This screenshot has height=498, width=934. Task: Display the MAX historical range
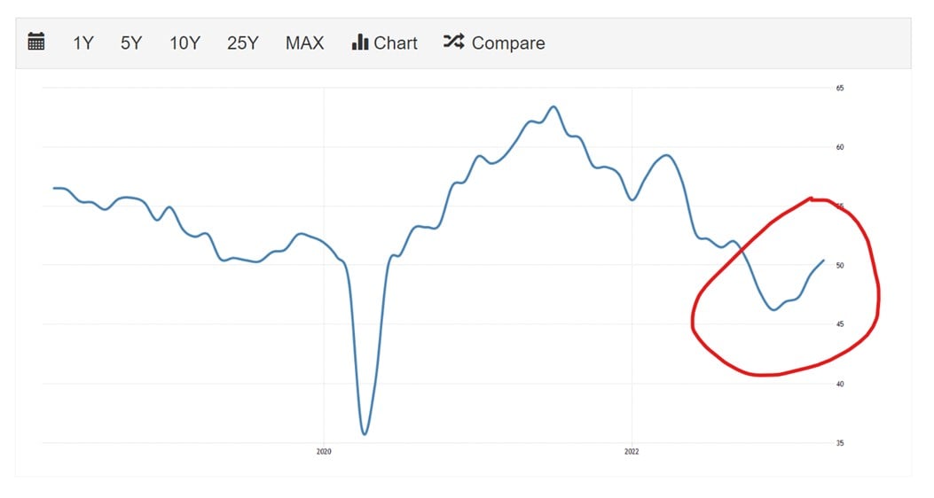pos(304,43)
